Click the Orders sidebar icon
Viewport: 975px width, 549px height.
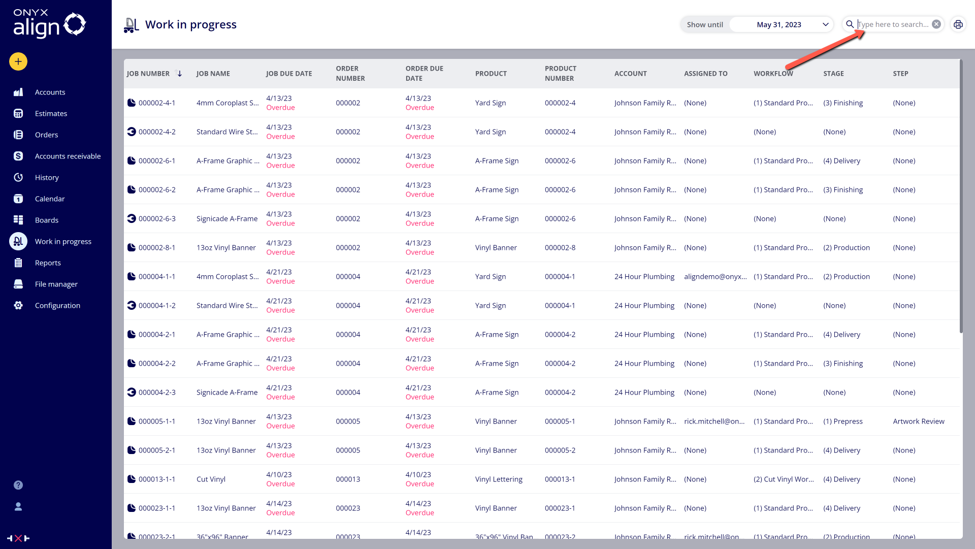(18, 135)
